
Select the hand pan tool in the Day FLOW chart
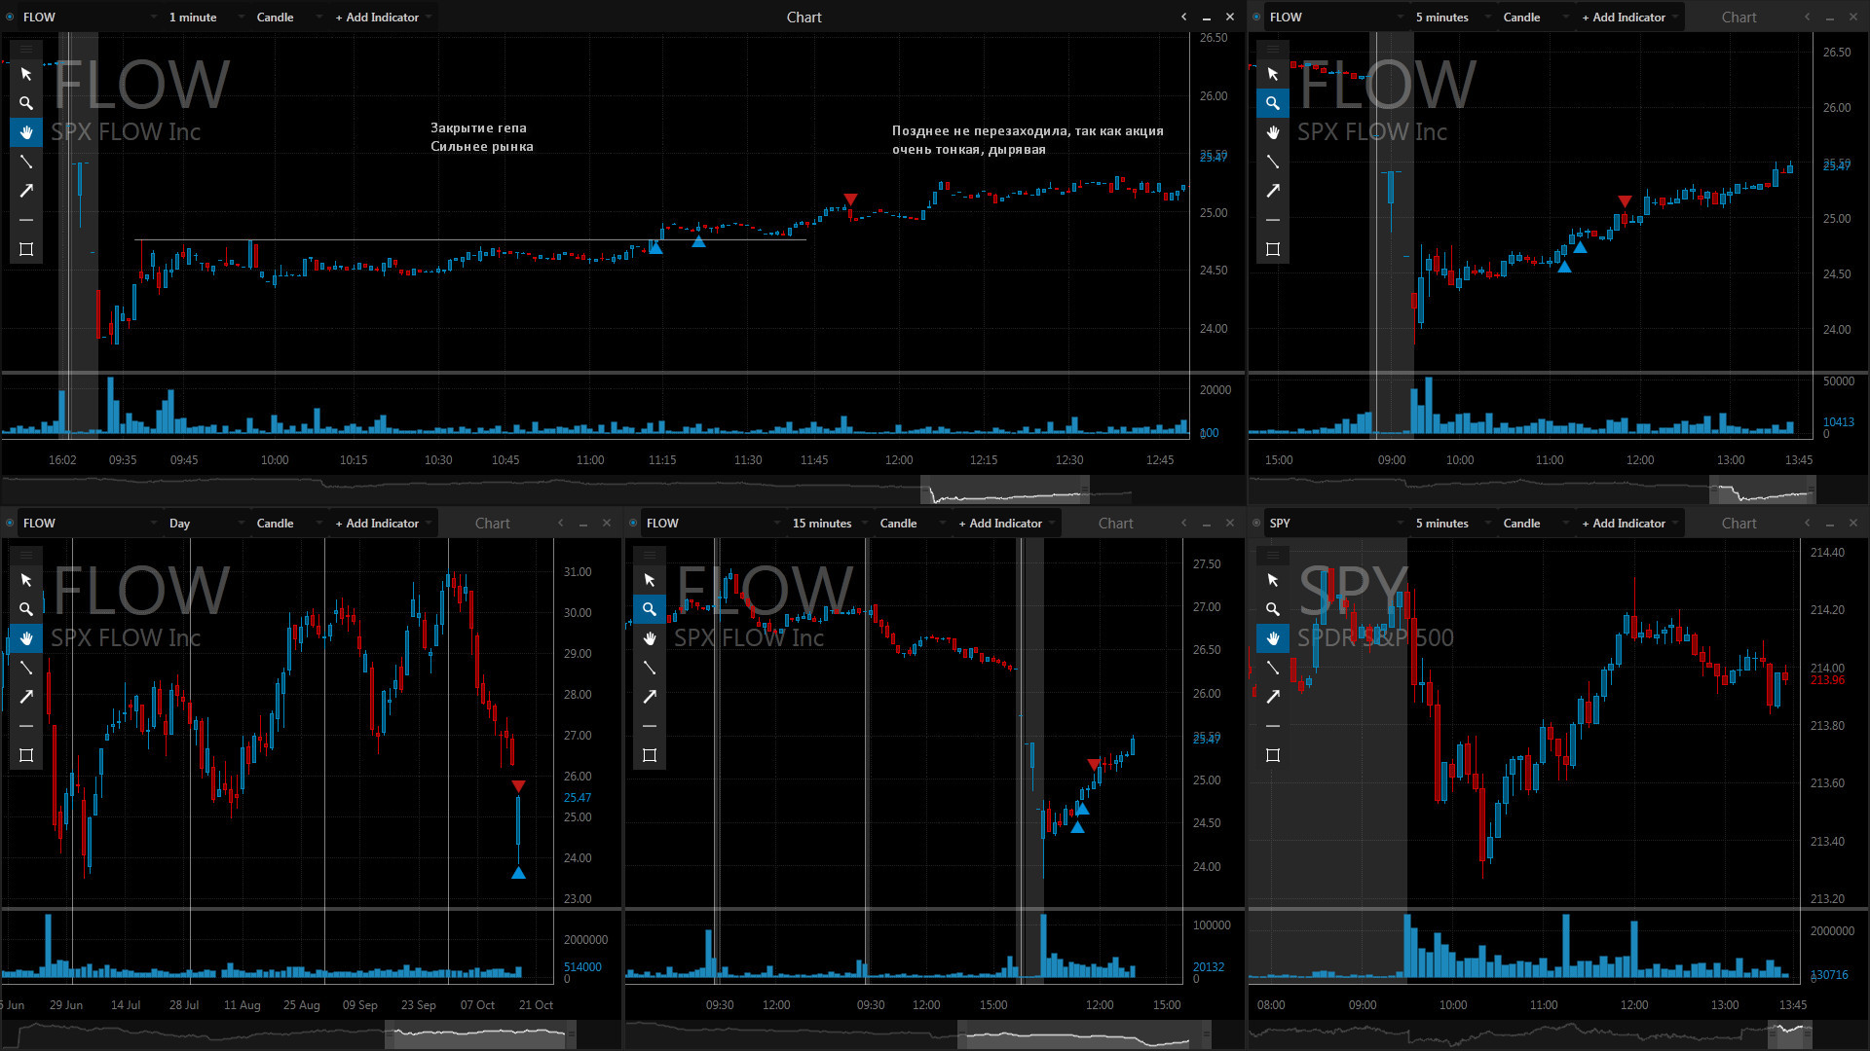(26, 638)
